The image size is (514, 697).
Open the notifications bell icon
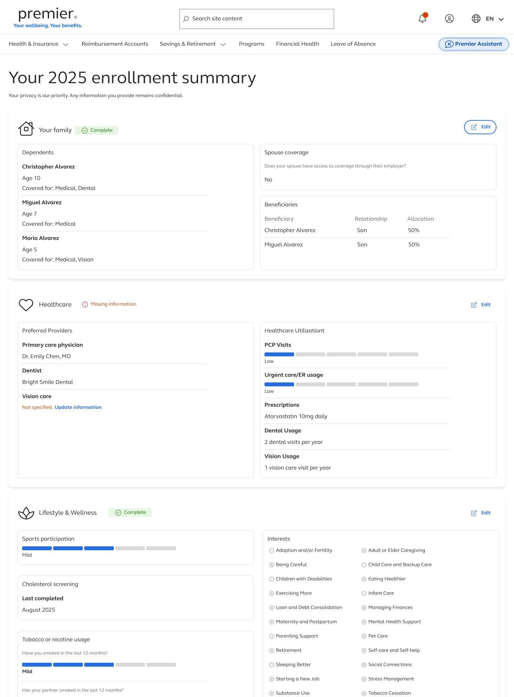[x=423, y=19]
